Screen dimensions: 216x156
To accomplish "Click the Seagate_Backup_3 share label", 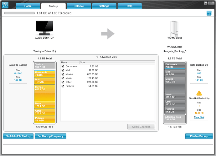I will (x=175, y=51).
